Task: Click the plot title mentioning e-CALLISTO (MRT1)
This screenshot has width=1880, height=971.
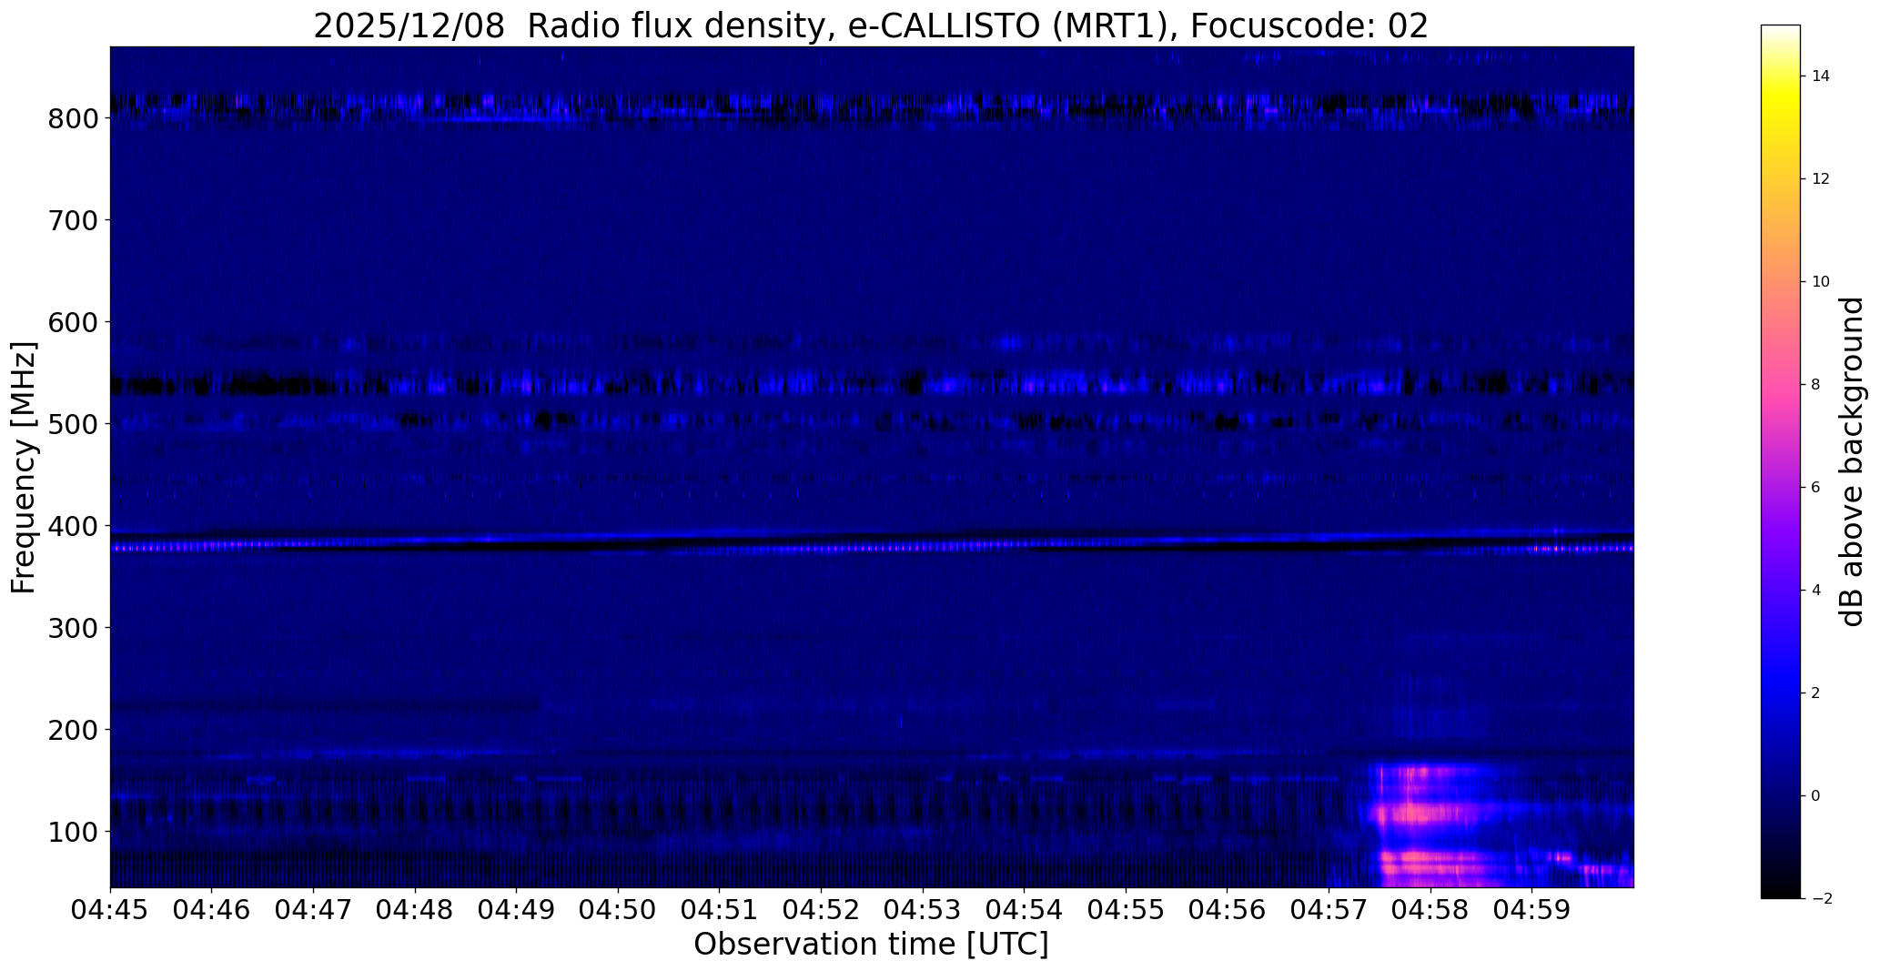Action: pyautogui.click(x=871, y=26)
